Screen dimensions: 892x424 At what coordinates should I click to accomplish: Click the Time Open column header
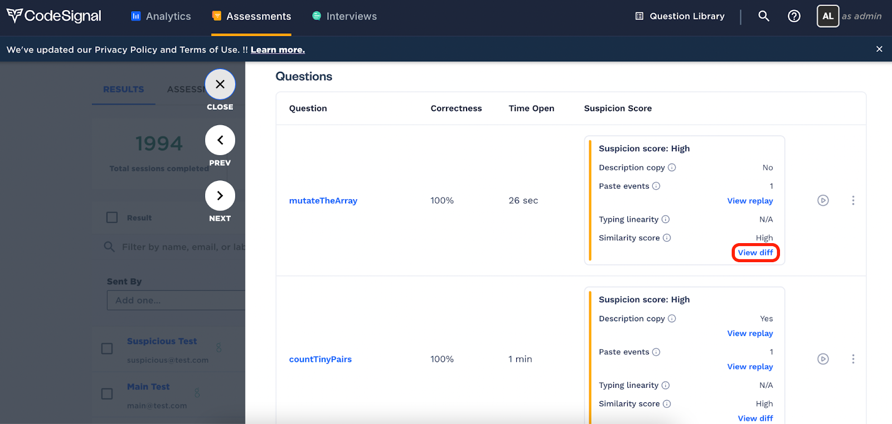(531, 109)
